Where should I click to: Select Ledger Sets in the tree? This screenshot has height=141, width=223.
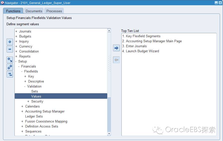[34, 116]
